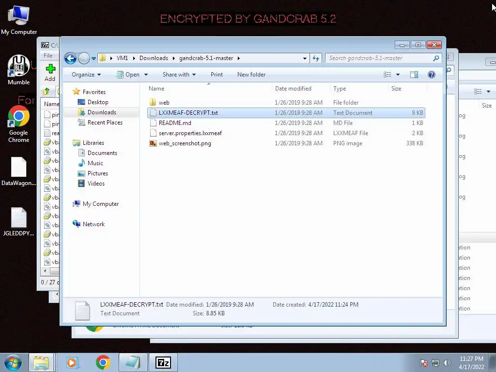496x372 pixels.
Task: Select DataWagon desktop file
Action: coord(19,171)
